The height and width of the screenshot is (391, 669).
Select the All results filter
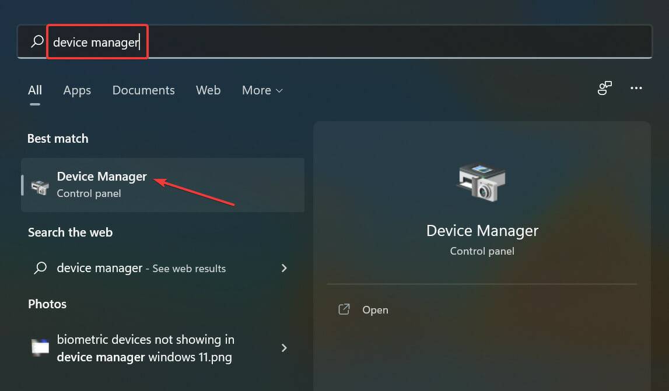[x=34, y=90]
